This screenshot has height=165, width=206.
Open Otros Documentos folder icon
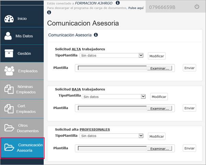coord(9,128)
